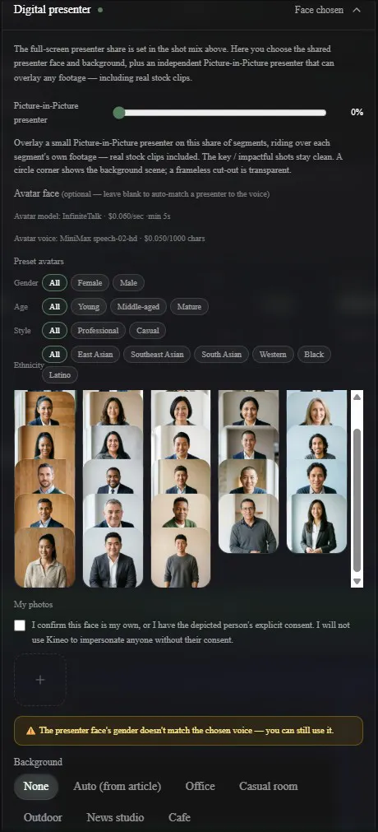Click the Digital presenter section title
The width and height of the screenshot is (378, 832).
pyautogui.click(x=52, y=10)
